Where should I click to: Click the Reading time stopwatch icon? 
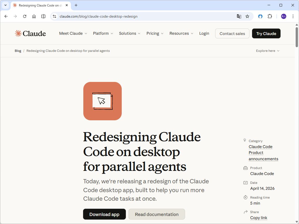tap(246, 197)
